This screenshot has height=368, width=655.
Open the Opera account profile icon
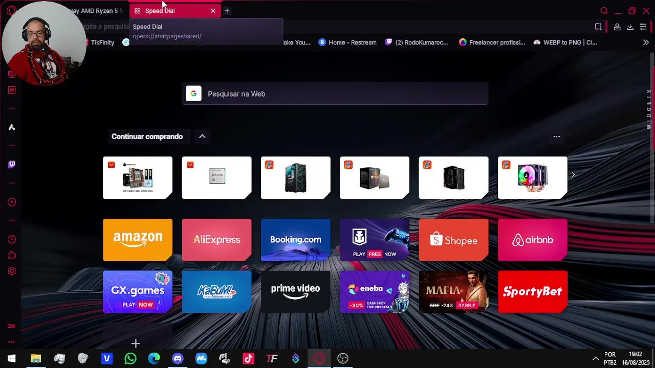click(x=617, y=27)
